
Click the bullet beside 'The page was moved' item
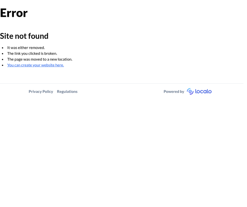click(3, 59)
